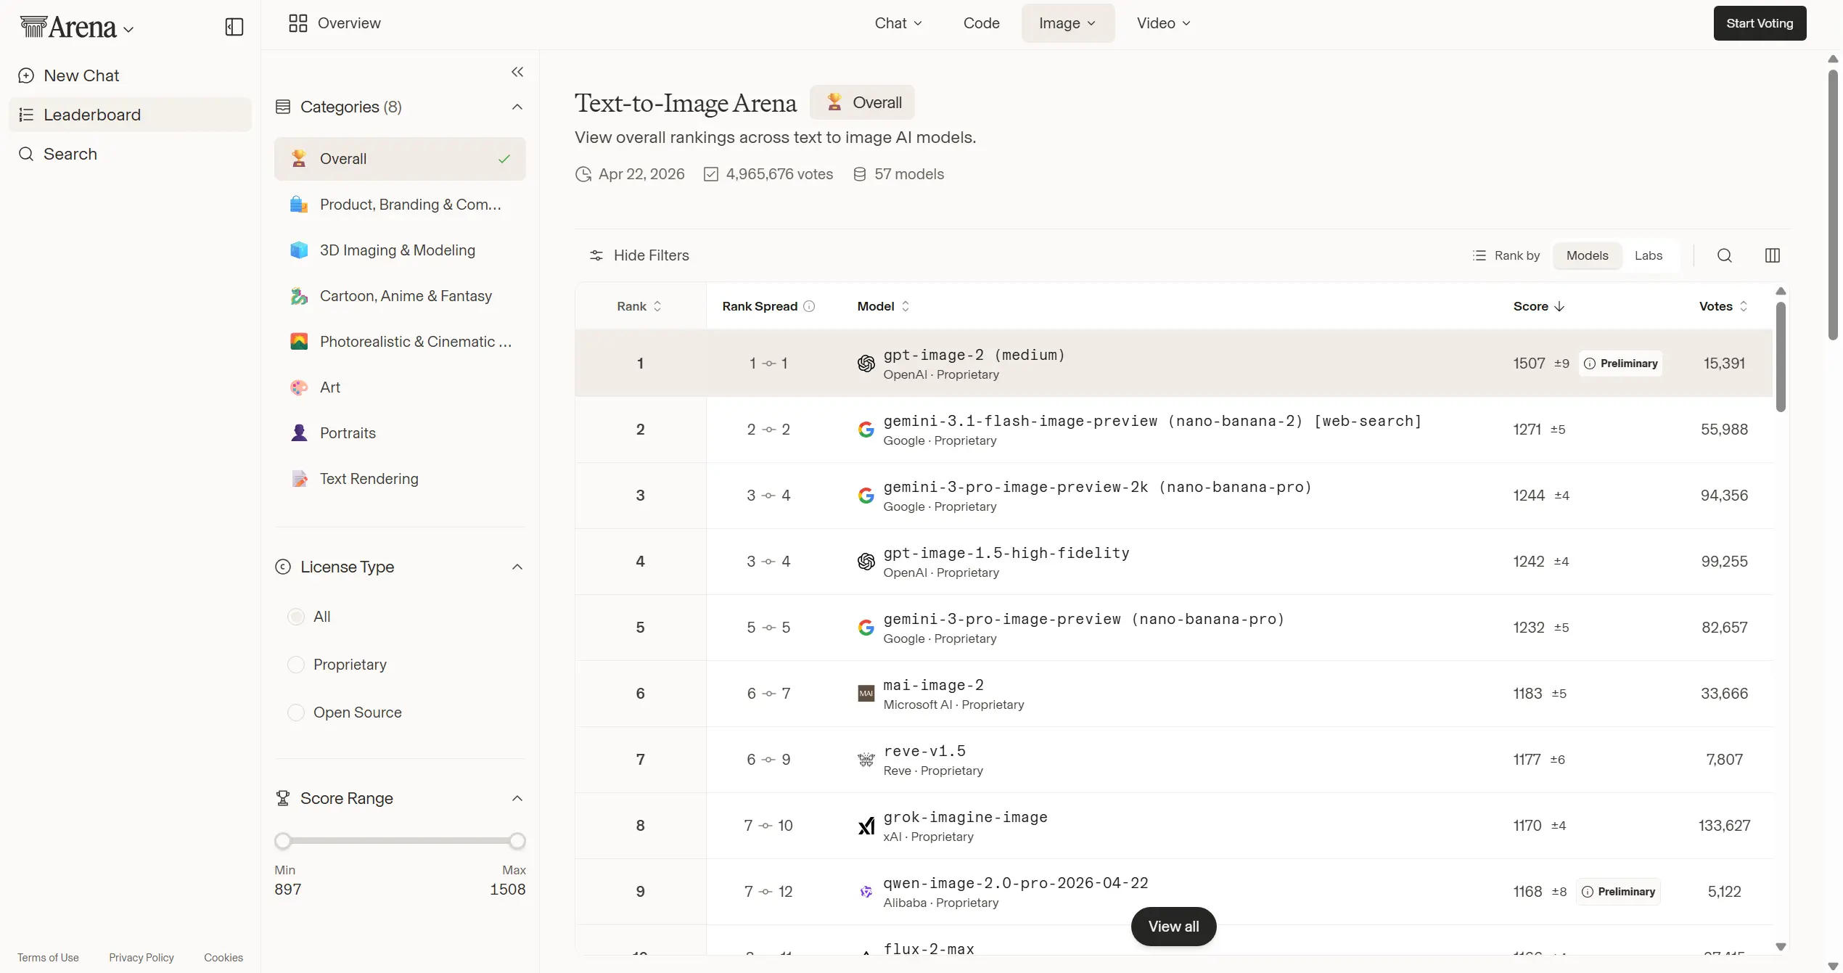Select the Proprietary license option
The width and height of the screenshot is (1843, 973).
coord(296,665)
